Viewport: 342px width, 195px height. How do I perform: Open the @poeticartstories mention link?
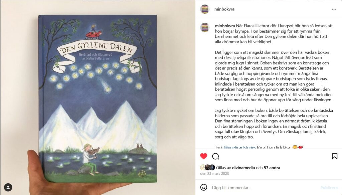tap(240, 147)
